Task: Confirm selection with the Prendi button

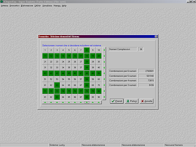Action: [117, 101]
